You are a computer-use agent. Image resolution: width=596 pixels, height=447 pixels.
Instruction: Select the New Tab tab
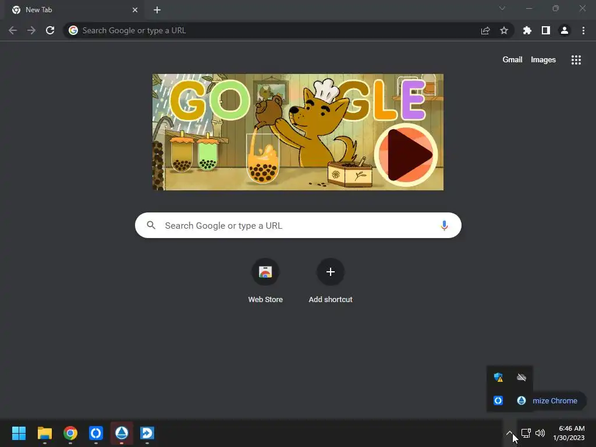point(75,10)
